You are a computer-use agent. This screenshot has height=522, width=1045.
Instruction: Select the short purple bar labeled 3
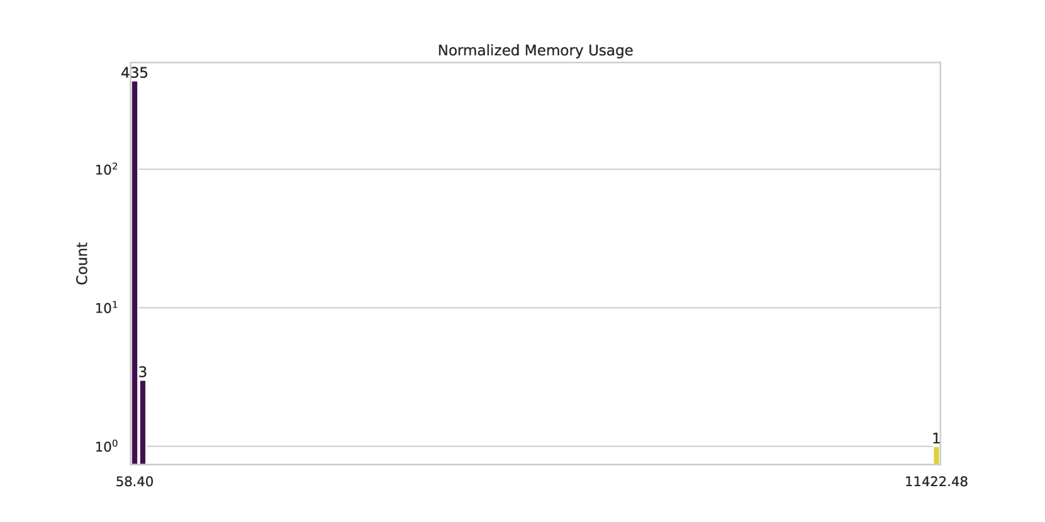(x=143, y=421)
